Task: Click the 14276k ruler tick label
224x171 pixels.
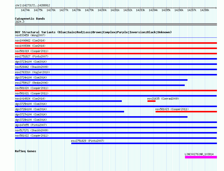Action: [x=51, y=10]
